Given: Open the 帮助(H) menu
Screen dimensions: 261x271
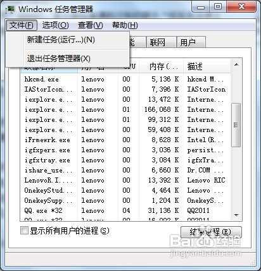Looking at the screenshot, I should 125,25.
